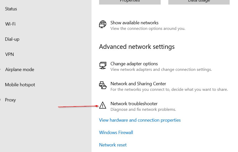Viewport: 238px width, 152px height.
Task: Select Wi-Fi in the sidebar
Action: [10, 24]
